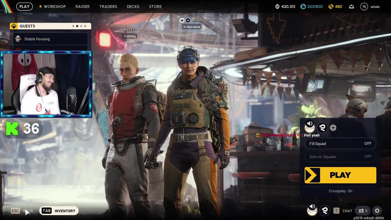Viewport: 391px width, 220px height.
Task: Click Adsta's Crafting status label
Action: point(130,36)
